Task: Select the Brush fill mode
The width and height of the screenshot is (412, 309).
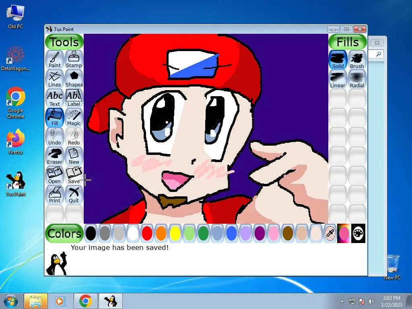Action: click(x=357, y=60)
